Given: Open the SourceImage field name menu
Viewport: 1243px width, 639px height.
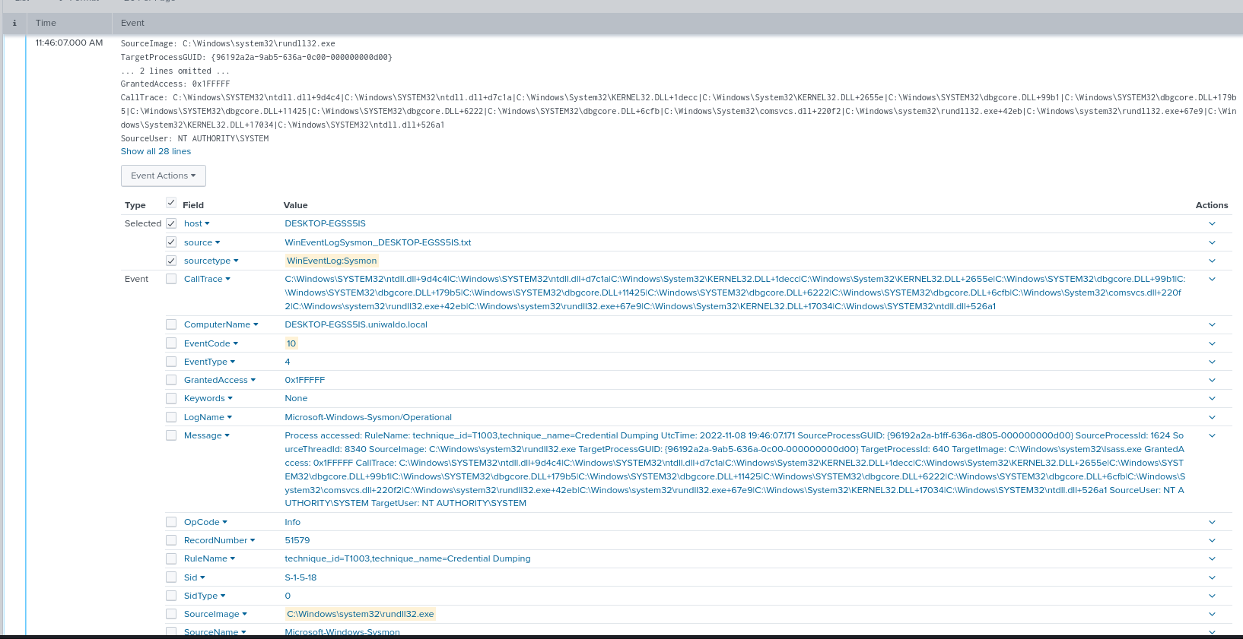Looking at the screenshot, I should [x=215, y=614].
